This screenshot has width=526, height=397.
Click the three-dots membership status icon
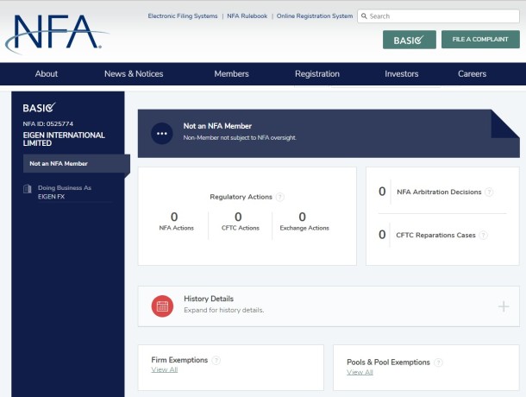tap(162, 133)
